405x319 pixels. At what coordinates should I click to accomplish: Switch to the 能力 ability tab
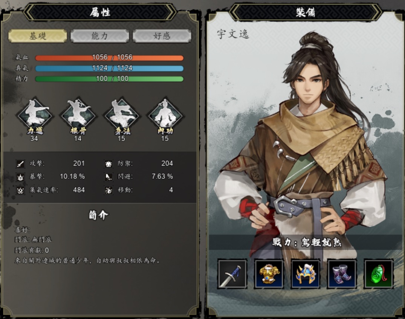100,36
